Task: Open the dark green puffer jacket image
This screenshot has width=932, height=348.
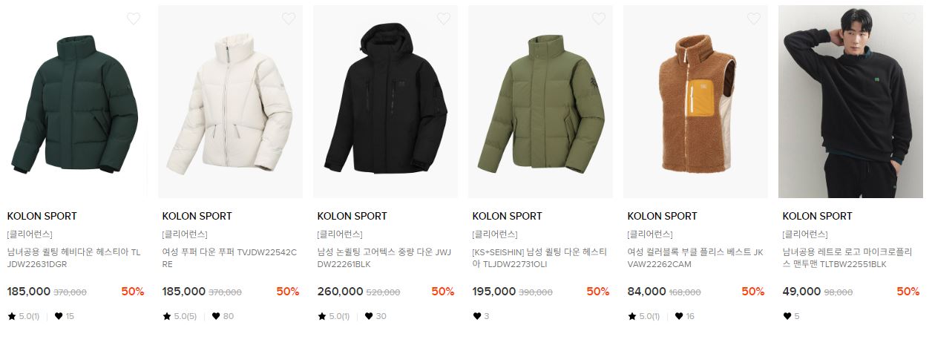Action: [76, 102]
